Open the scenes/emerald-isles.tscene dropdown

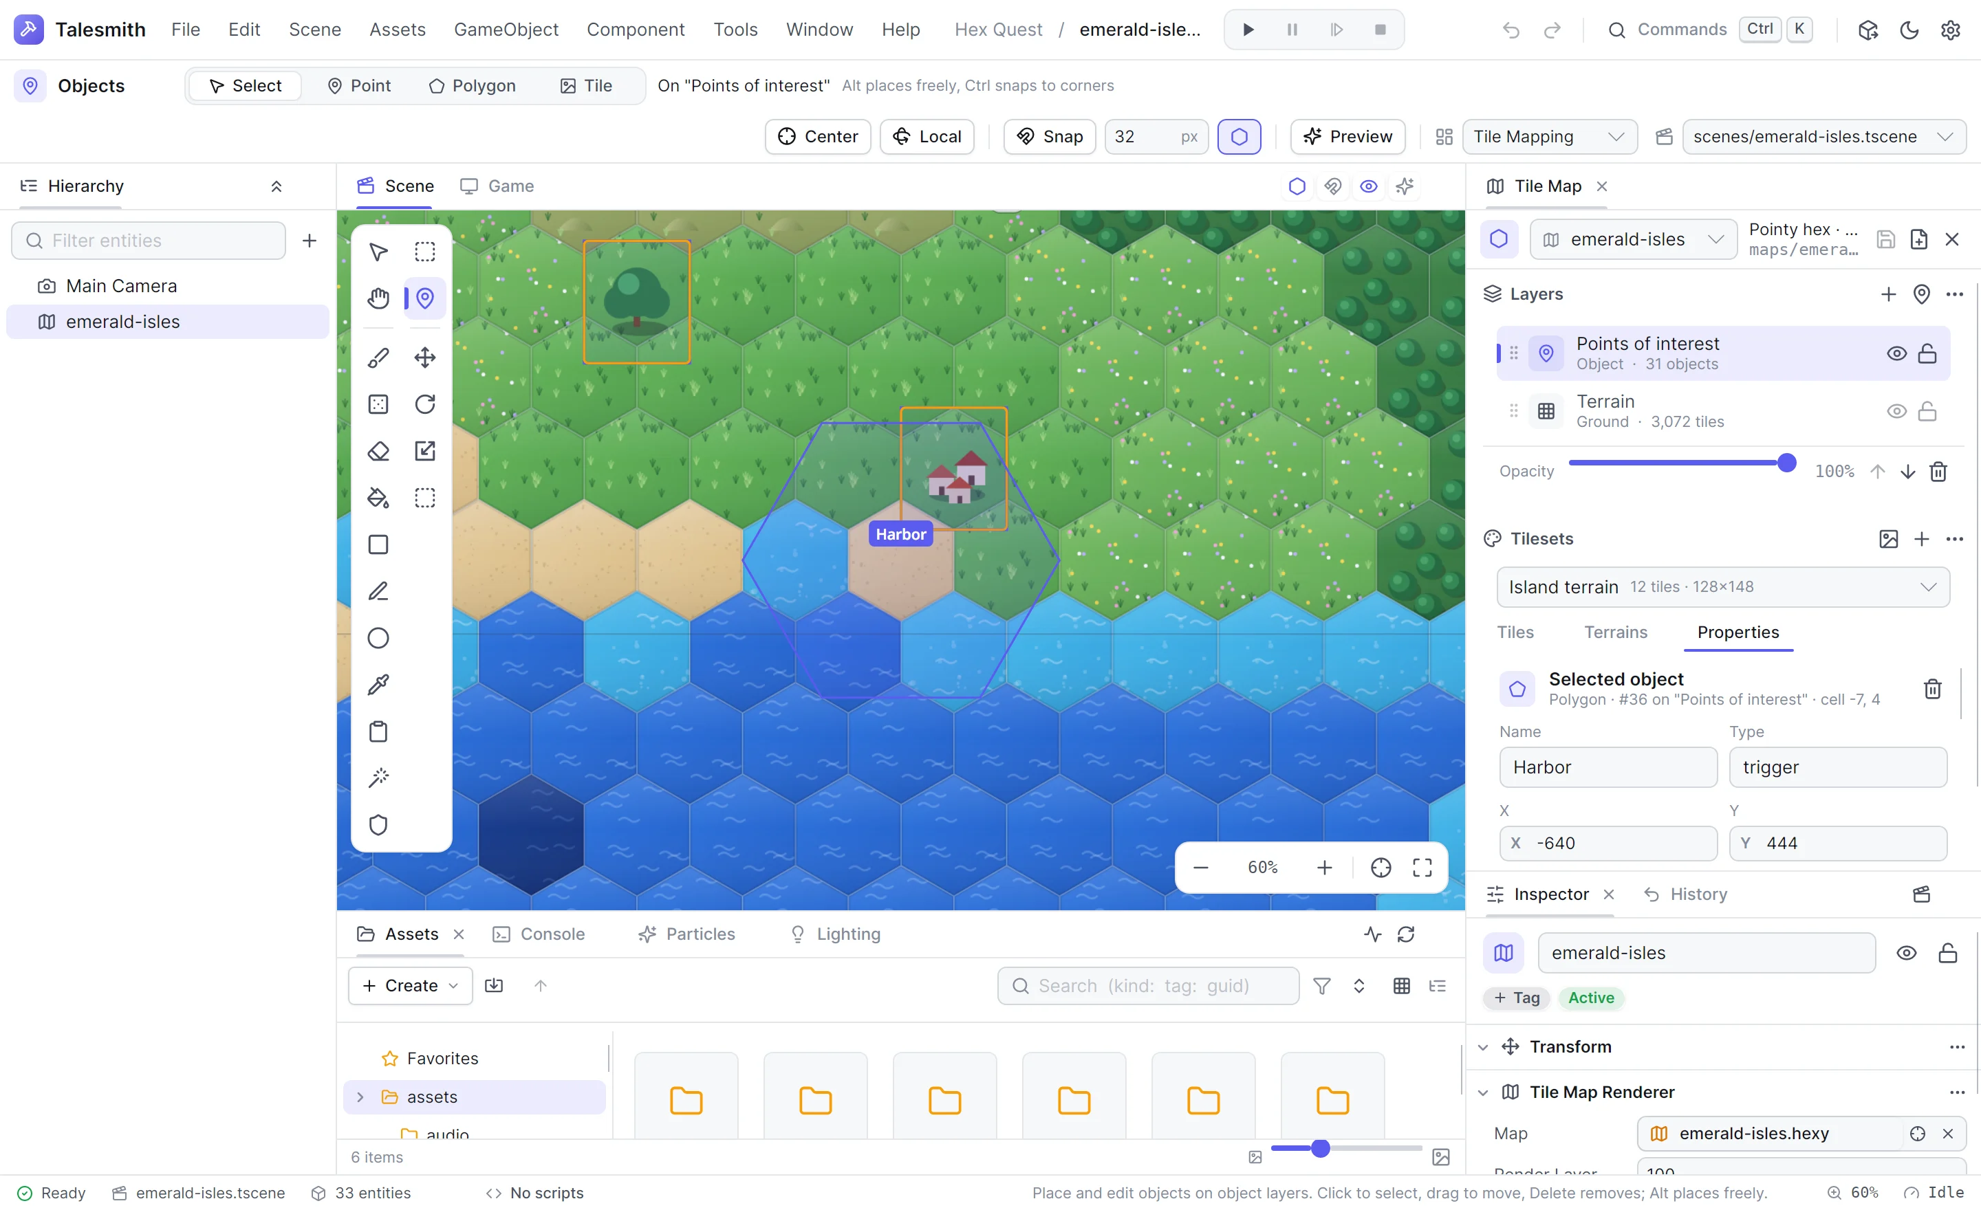click(1823, 137)
